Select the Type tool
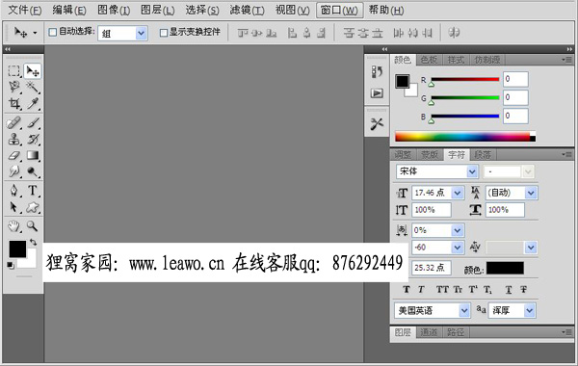The image size is (578, 366). click(33, 190)
